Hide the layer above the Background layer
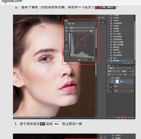The image size is (141, 139). [x=108, y=86]
